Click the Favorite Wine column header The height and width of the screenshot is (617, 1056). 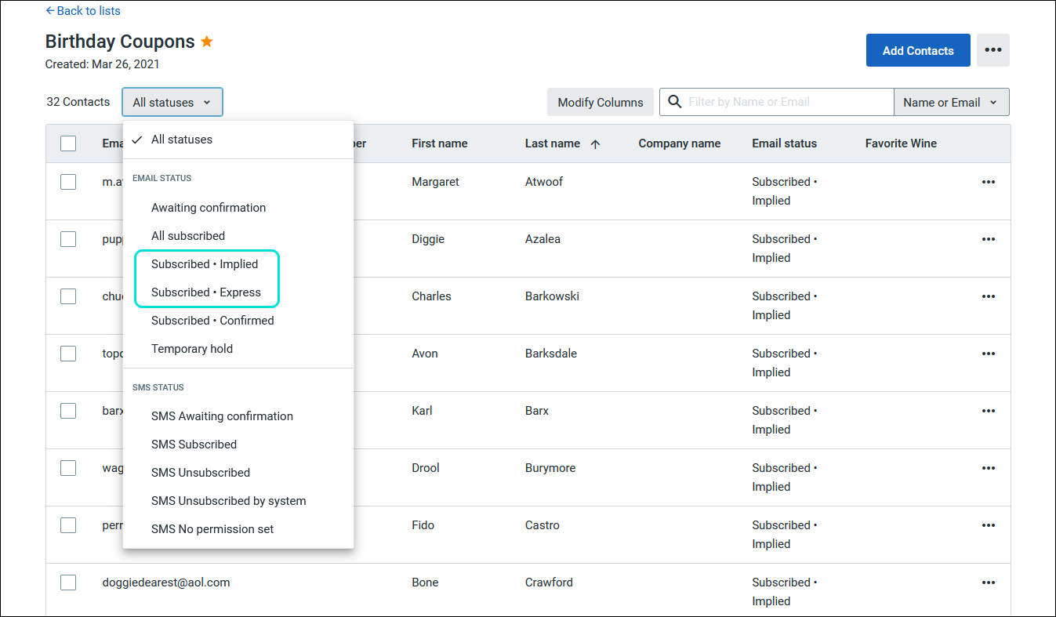point(902,143)
